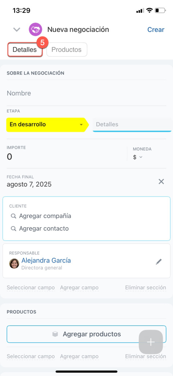The image size is (173, 376).
Task: Switch to the Productos tab
Action: (x=67, y=50)
